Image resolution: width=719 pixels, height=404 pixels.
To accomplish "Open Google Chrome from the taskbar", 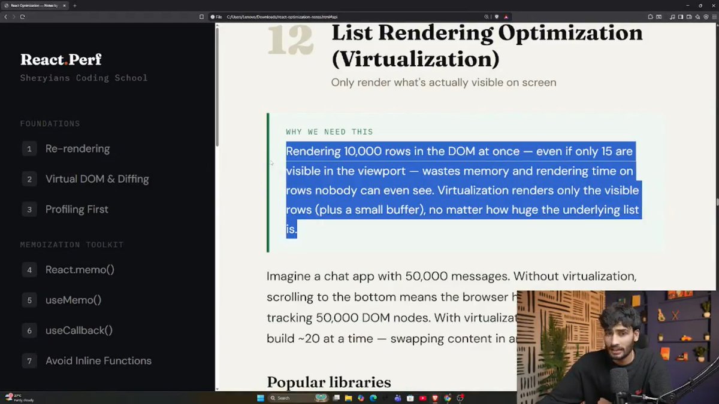I will [448, 398].
